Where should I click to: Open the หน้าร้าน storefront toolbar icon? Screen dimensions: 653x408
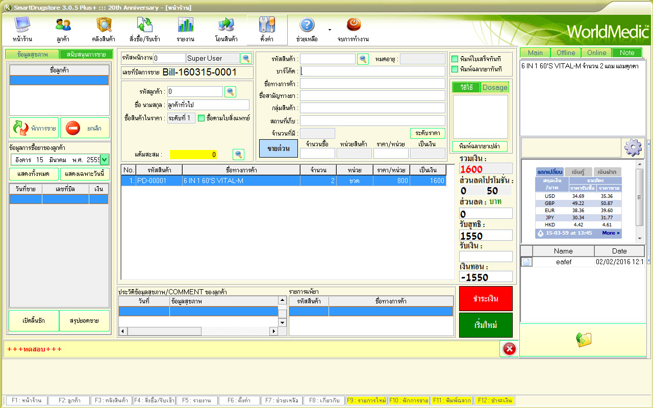click(22, 25)
